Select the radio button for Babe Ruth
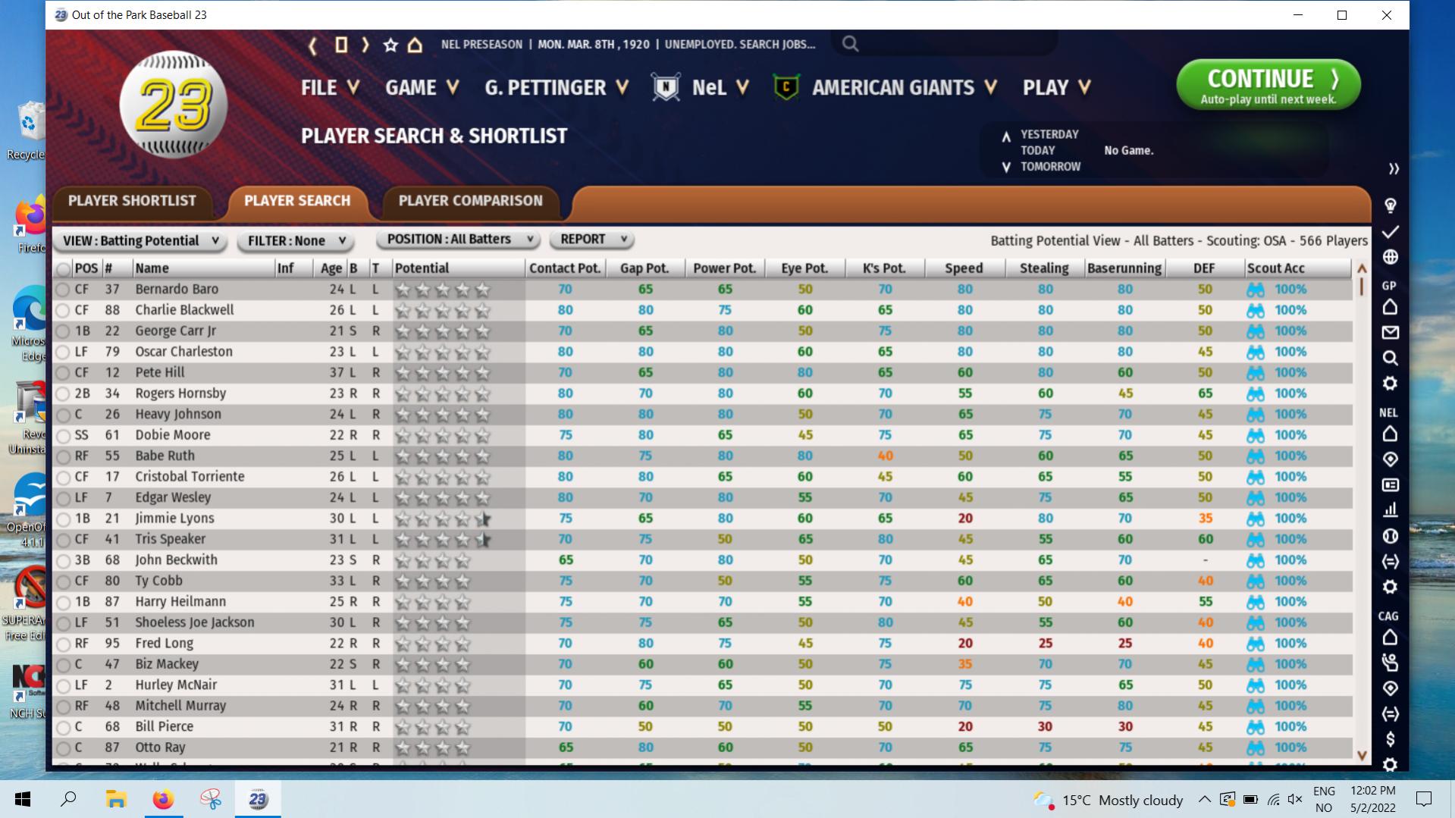 63,456
